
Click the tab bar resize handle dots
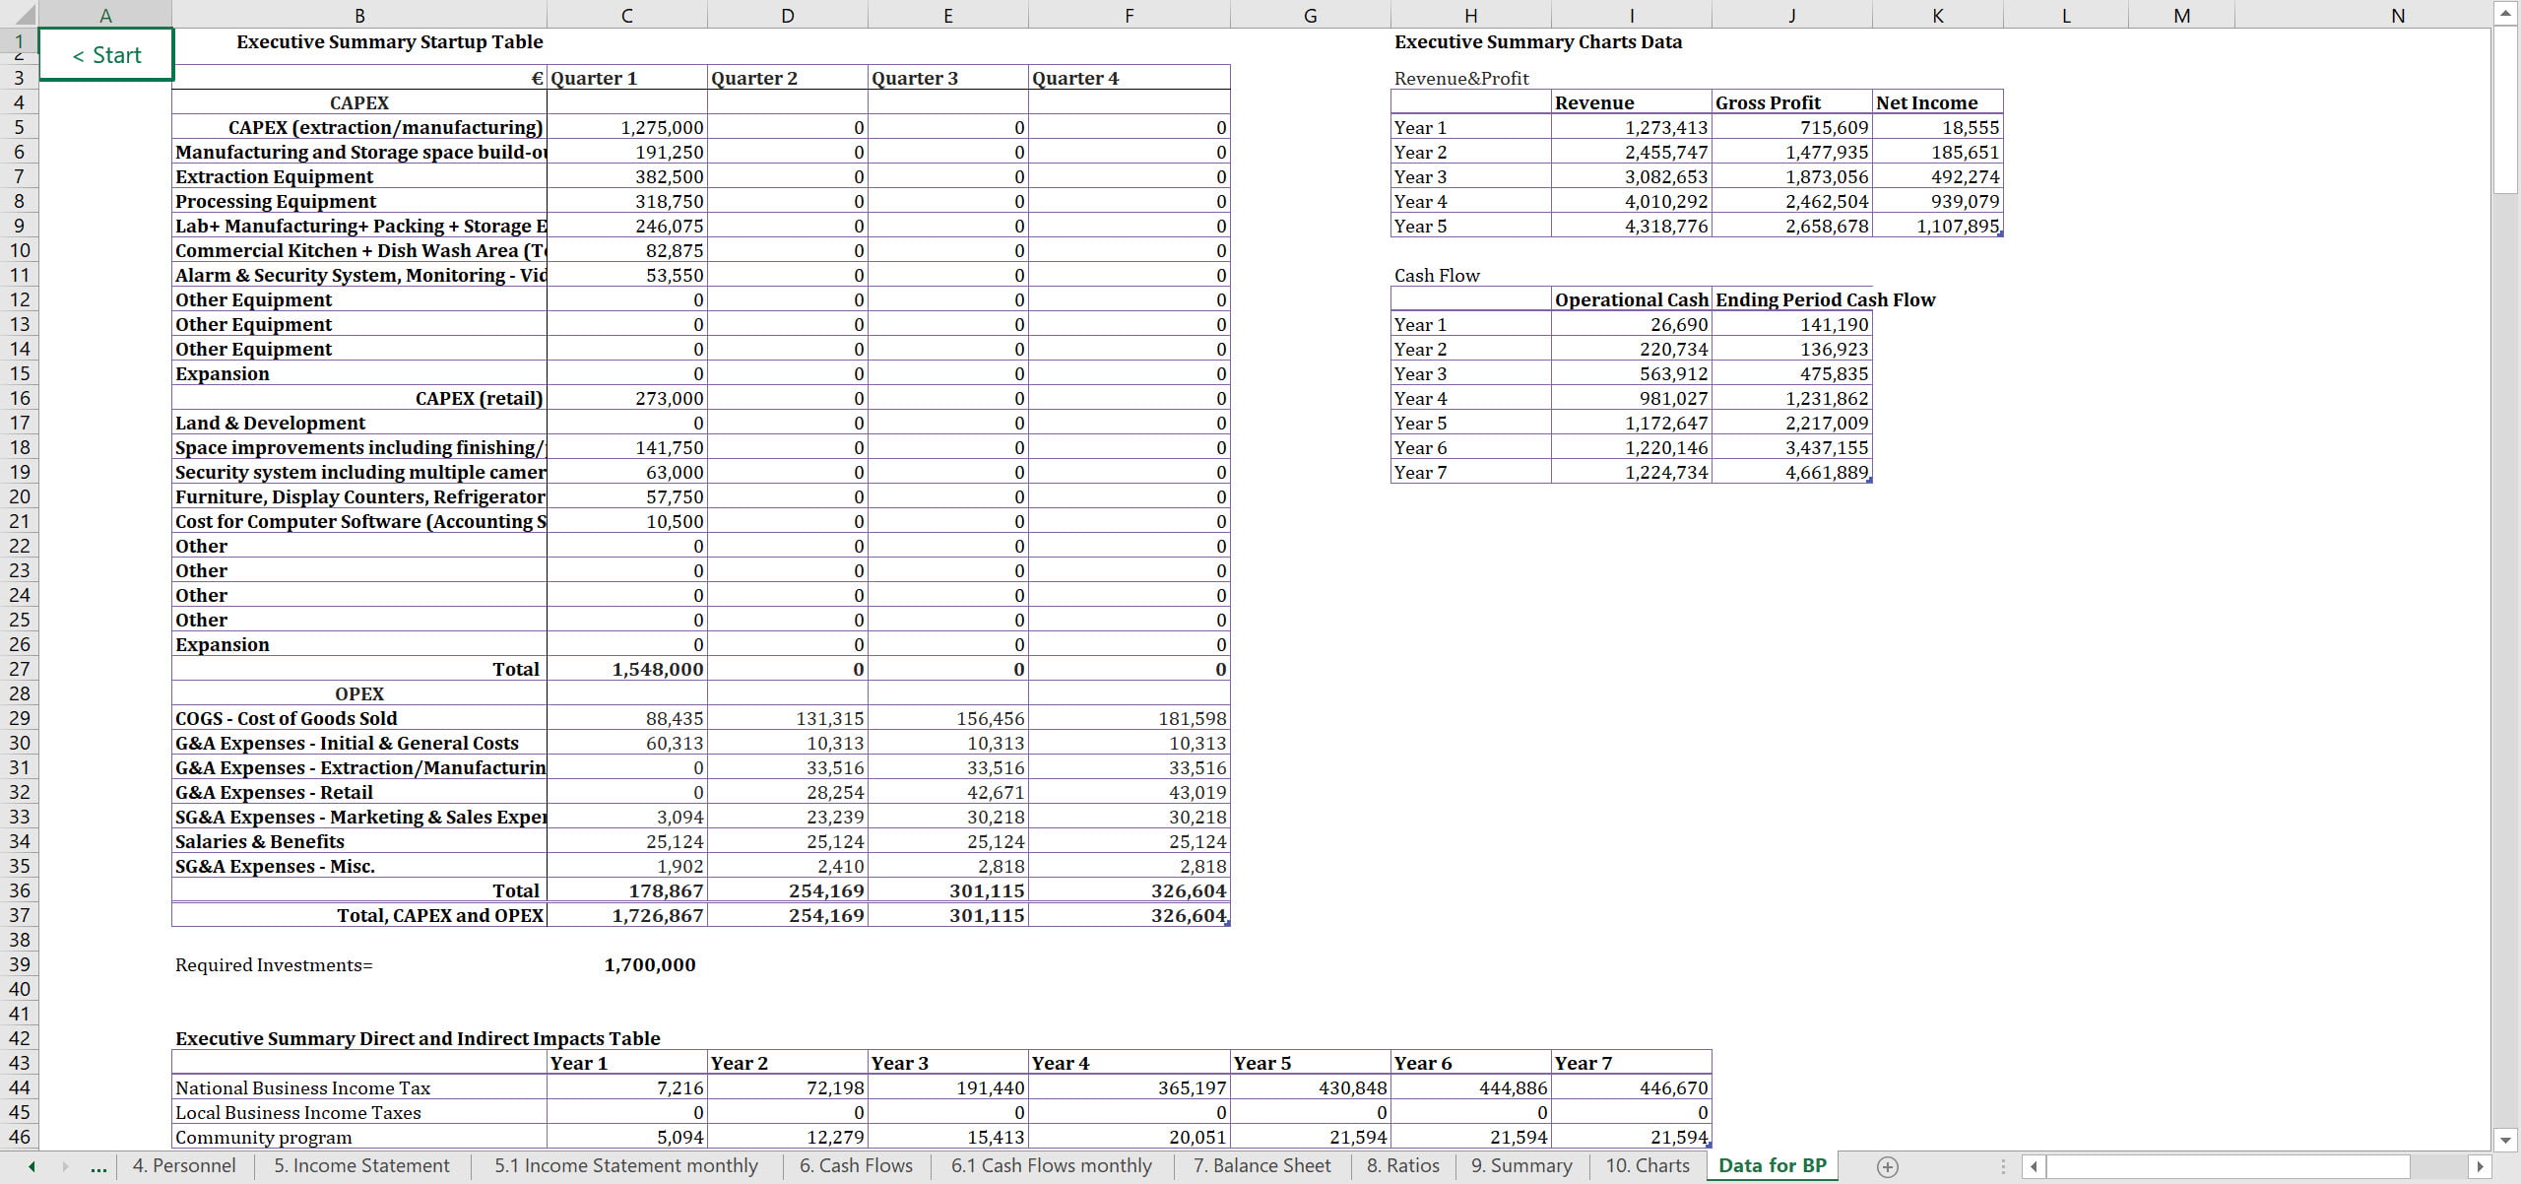click(2003, 1167)
